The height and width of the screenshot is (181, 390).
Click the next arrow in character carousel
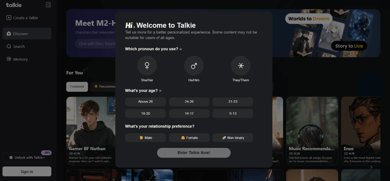(x=371, y=167)
